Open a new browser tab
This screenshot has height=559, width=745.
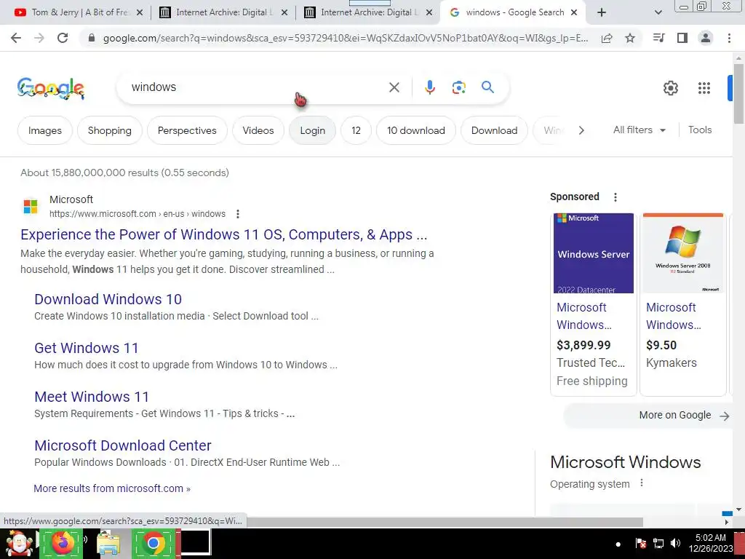[602, 13]
